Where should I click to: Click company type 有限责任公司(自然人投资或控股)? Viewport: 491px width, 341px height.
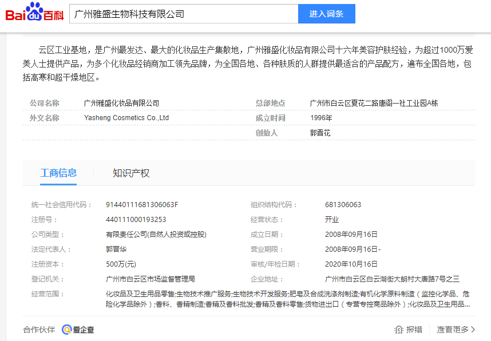(x=156, y=235)
